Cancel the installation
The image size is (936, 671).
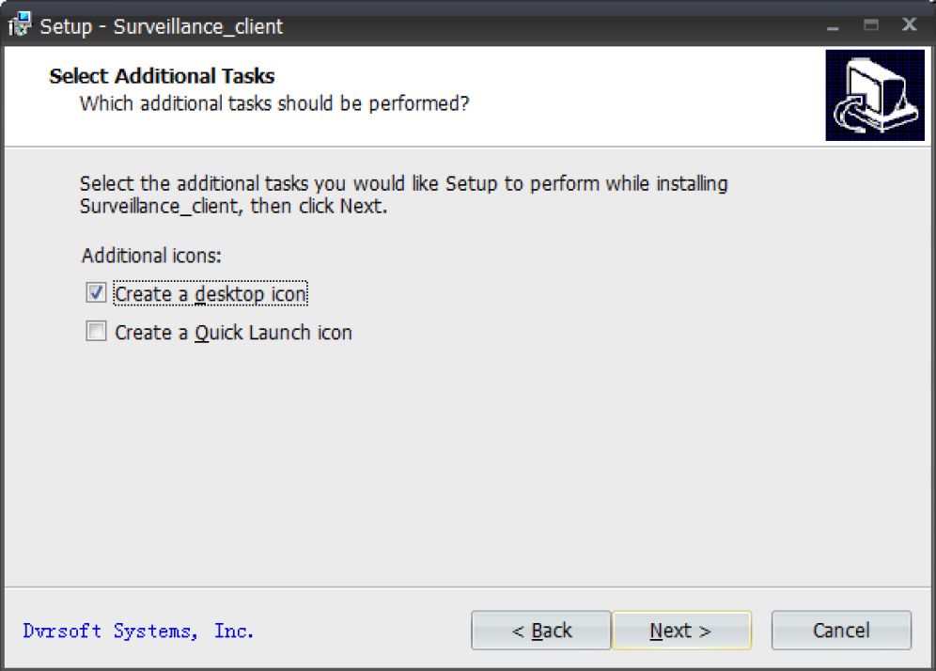(841, 631)
